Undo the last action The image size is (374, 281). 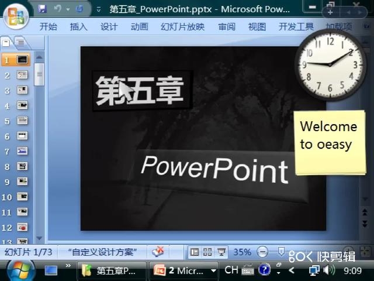[x=58, y=9]
